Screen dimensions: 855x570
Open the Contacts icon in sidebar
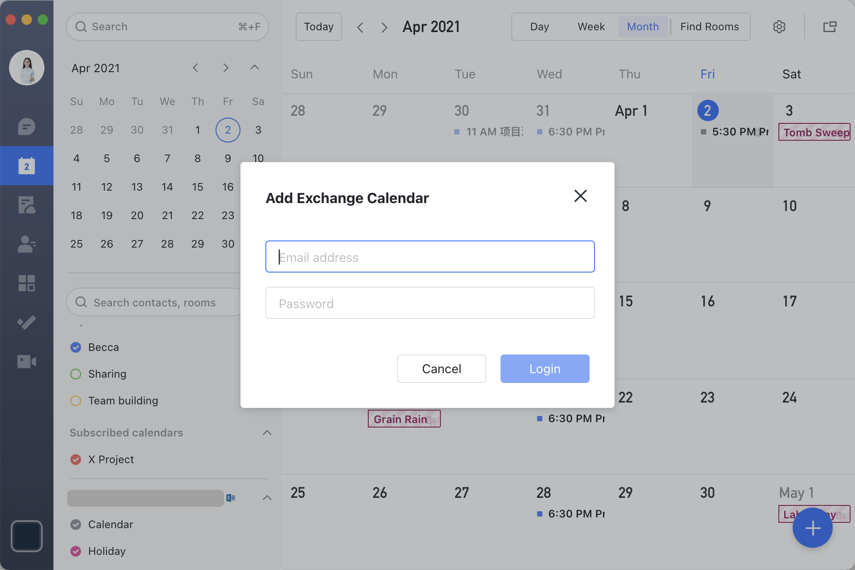pyautogui.click(x=27, y=244)
